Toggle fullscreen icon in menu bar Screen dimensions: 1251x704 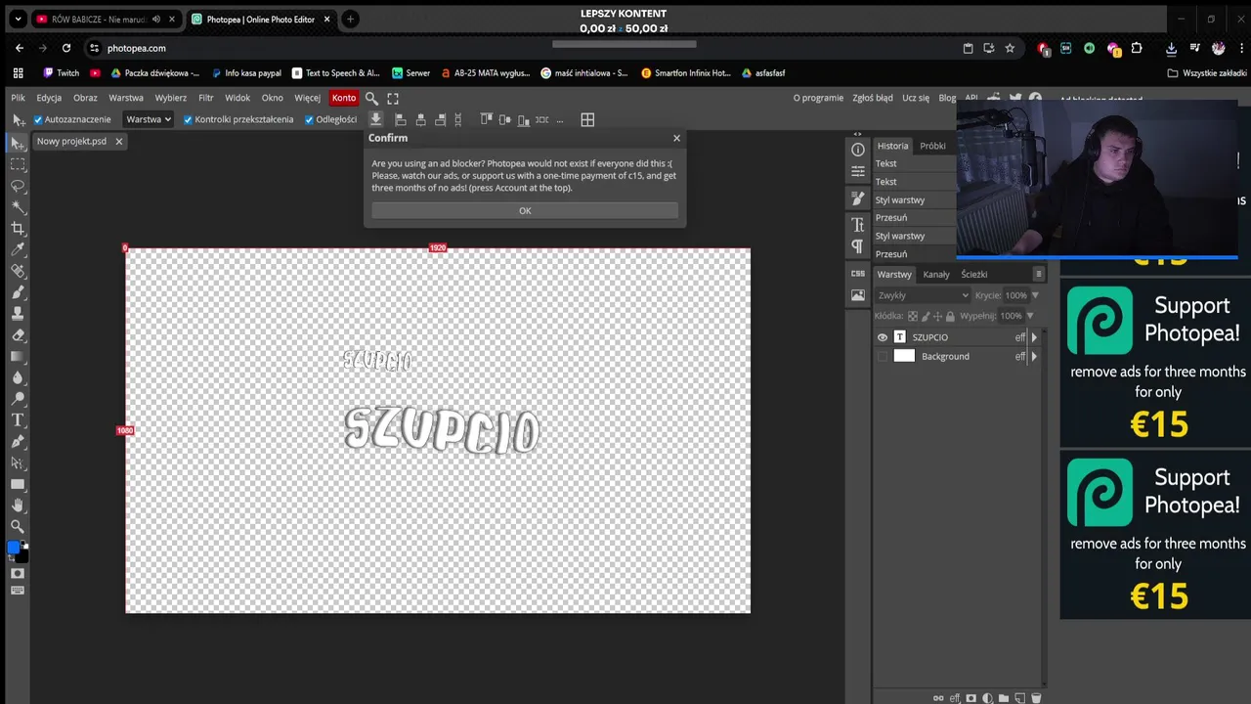[x=393, y=98]
